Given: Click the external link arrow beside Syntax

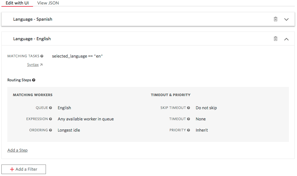Looking at the screenshot, I should coord(41,64).
